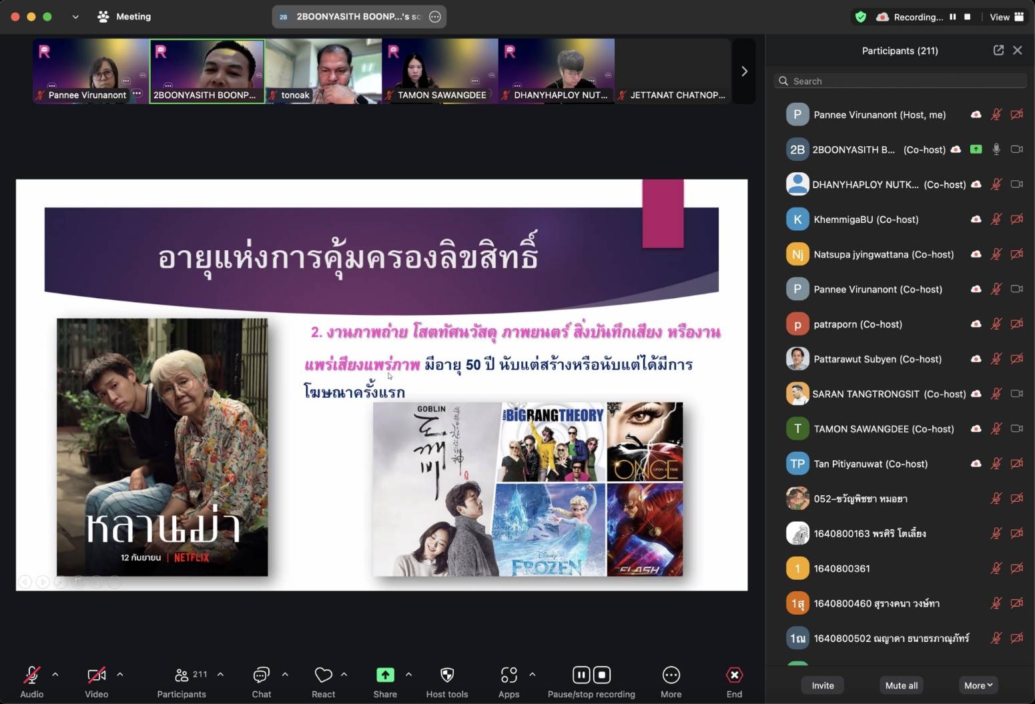1035x704 pixels.
Task: Click Invite button in participants panel
Action: click(x=823, y=685)
